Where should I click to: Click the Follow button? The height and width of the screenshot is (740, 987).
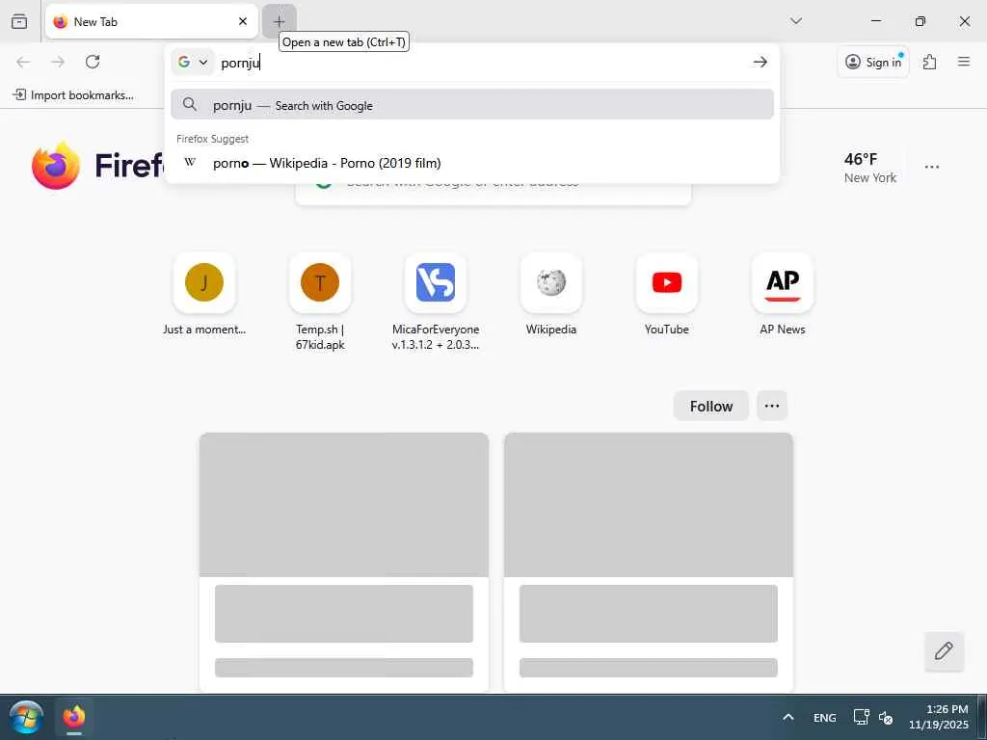(710, 406)
